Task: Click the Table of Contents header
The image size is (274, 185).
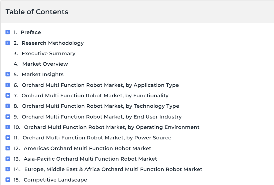Action: (37, 12)
